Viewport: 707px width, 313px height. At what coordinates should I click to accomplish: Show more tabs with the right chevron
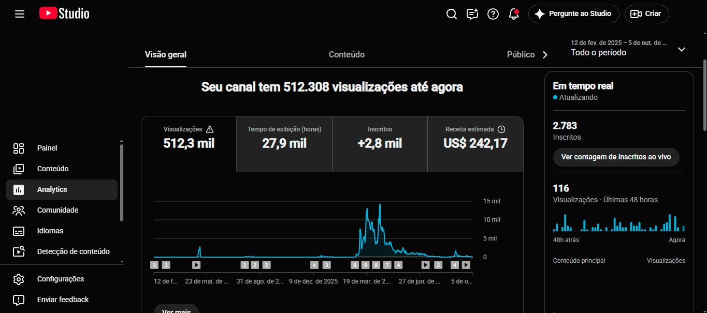point(545,55)
